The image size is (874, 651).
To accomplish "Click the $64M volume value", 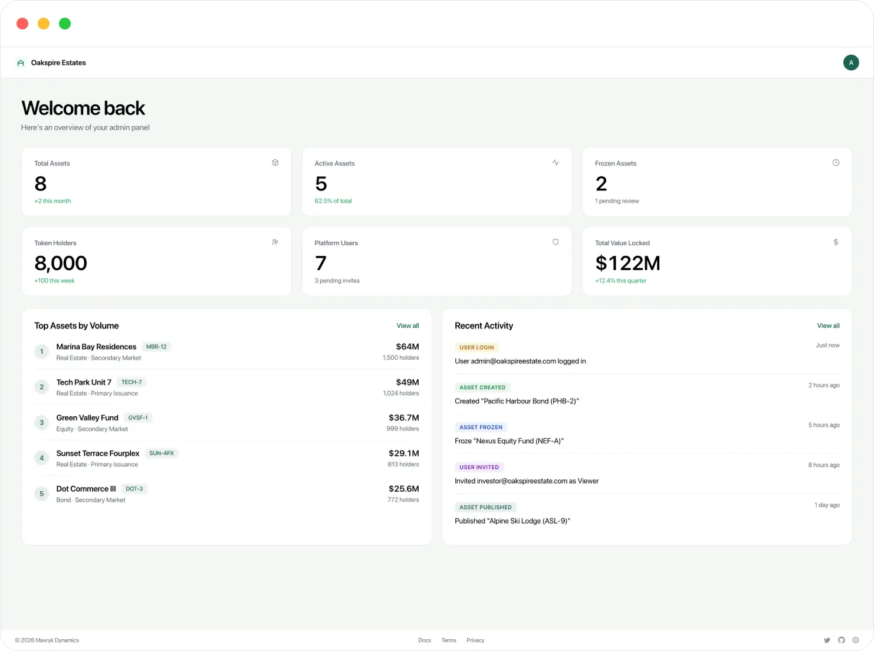I will (x=408, y=347).
